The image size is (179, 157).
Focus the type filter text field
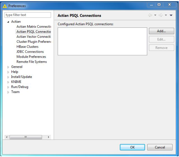pyautogui.click(x=28, y=15)
